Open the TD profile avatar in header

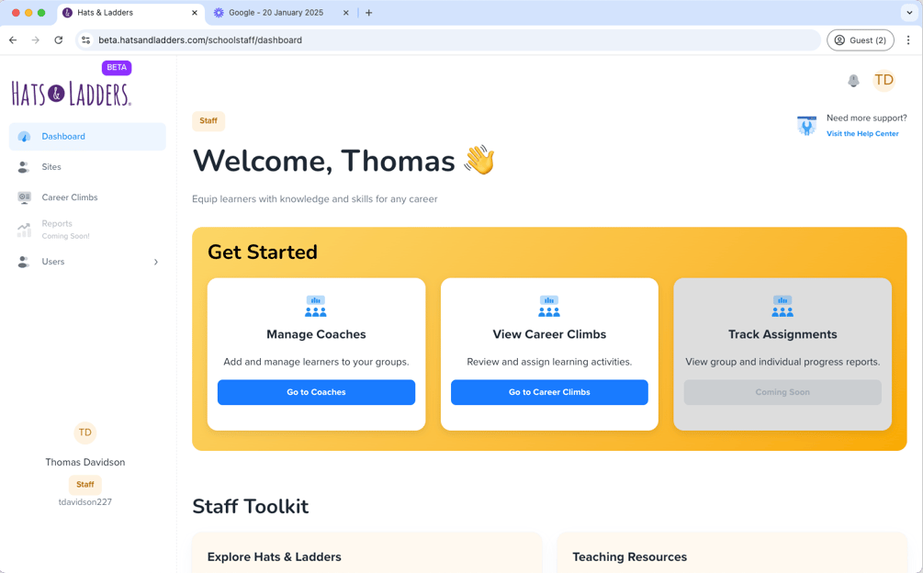(884, 81)
